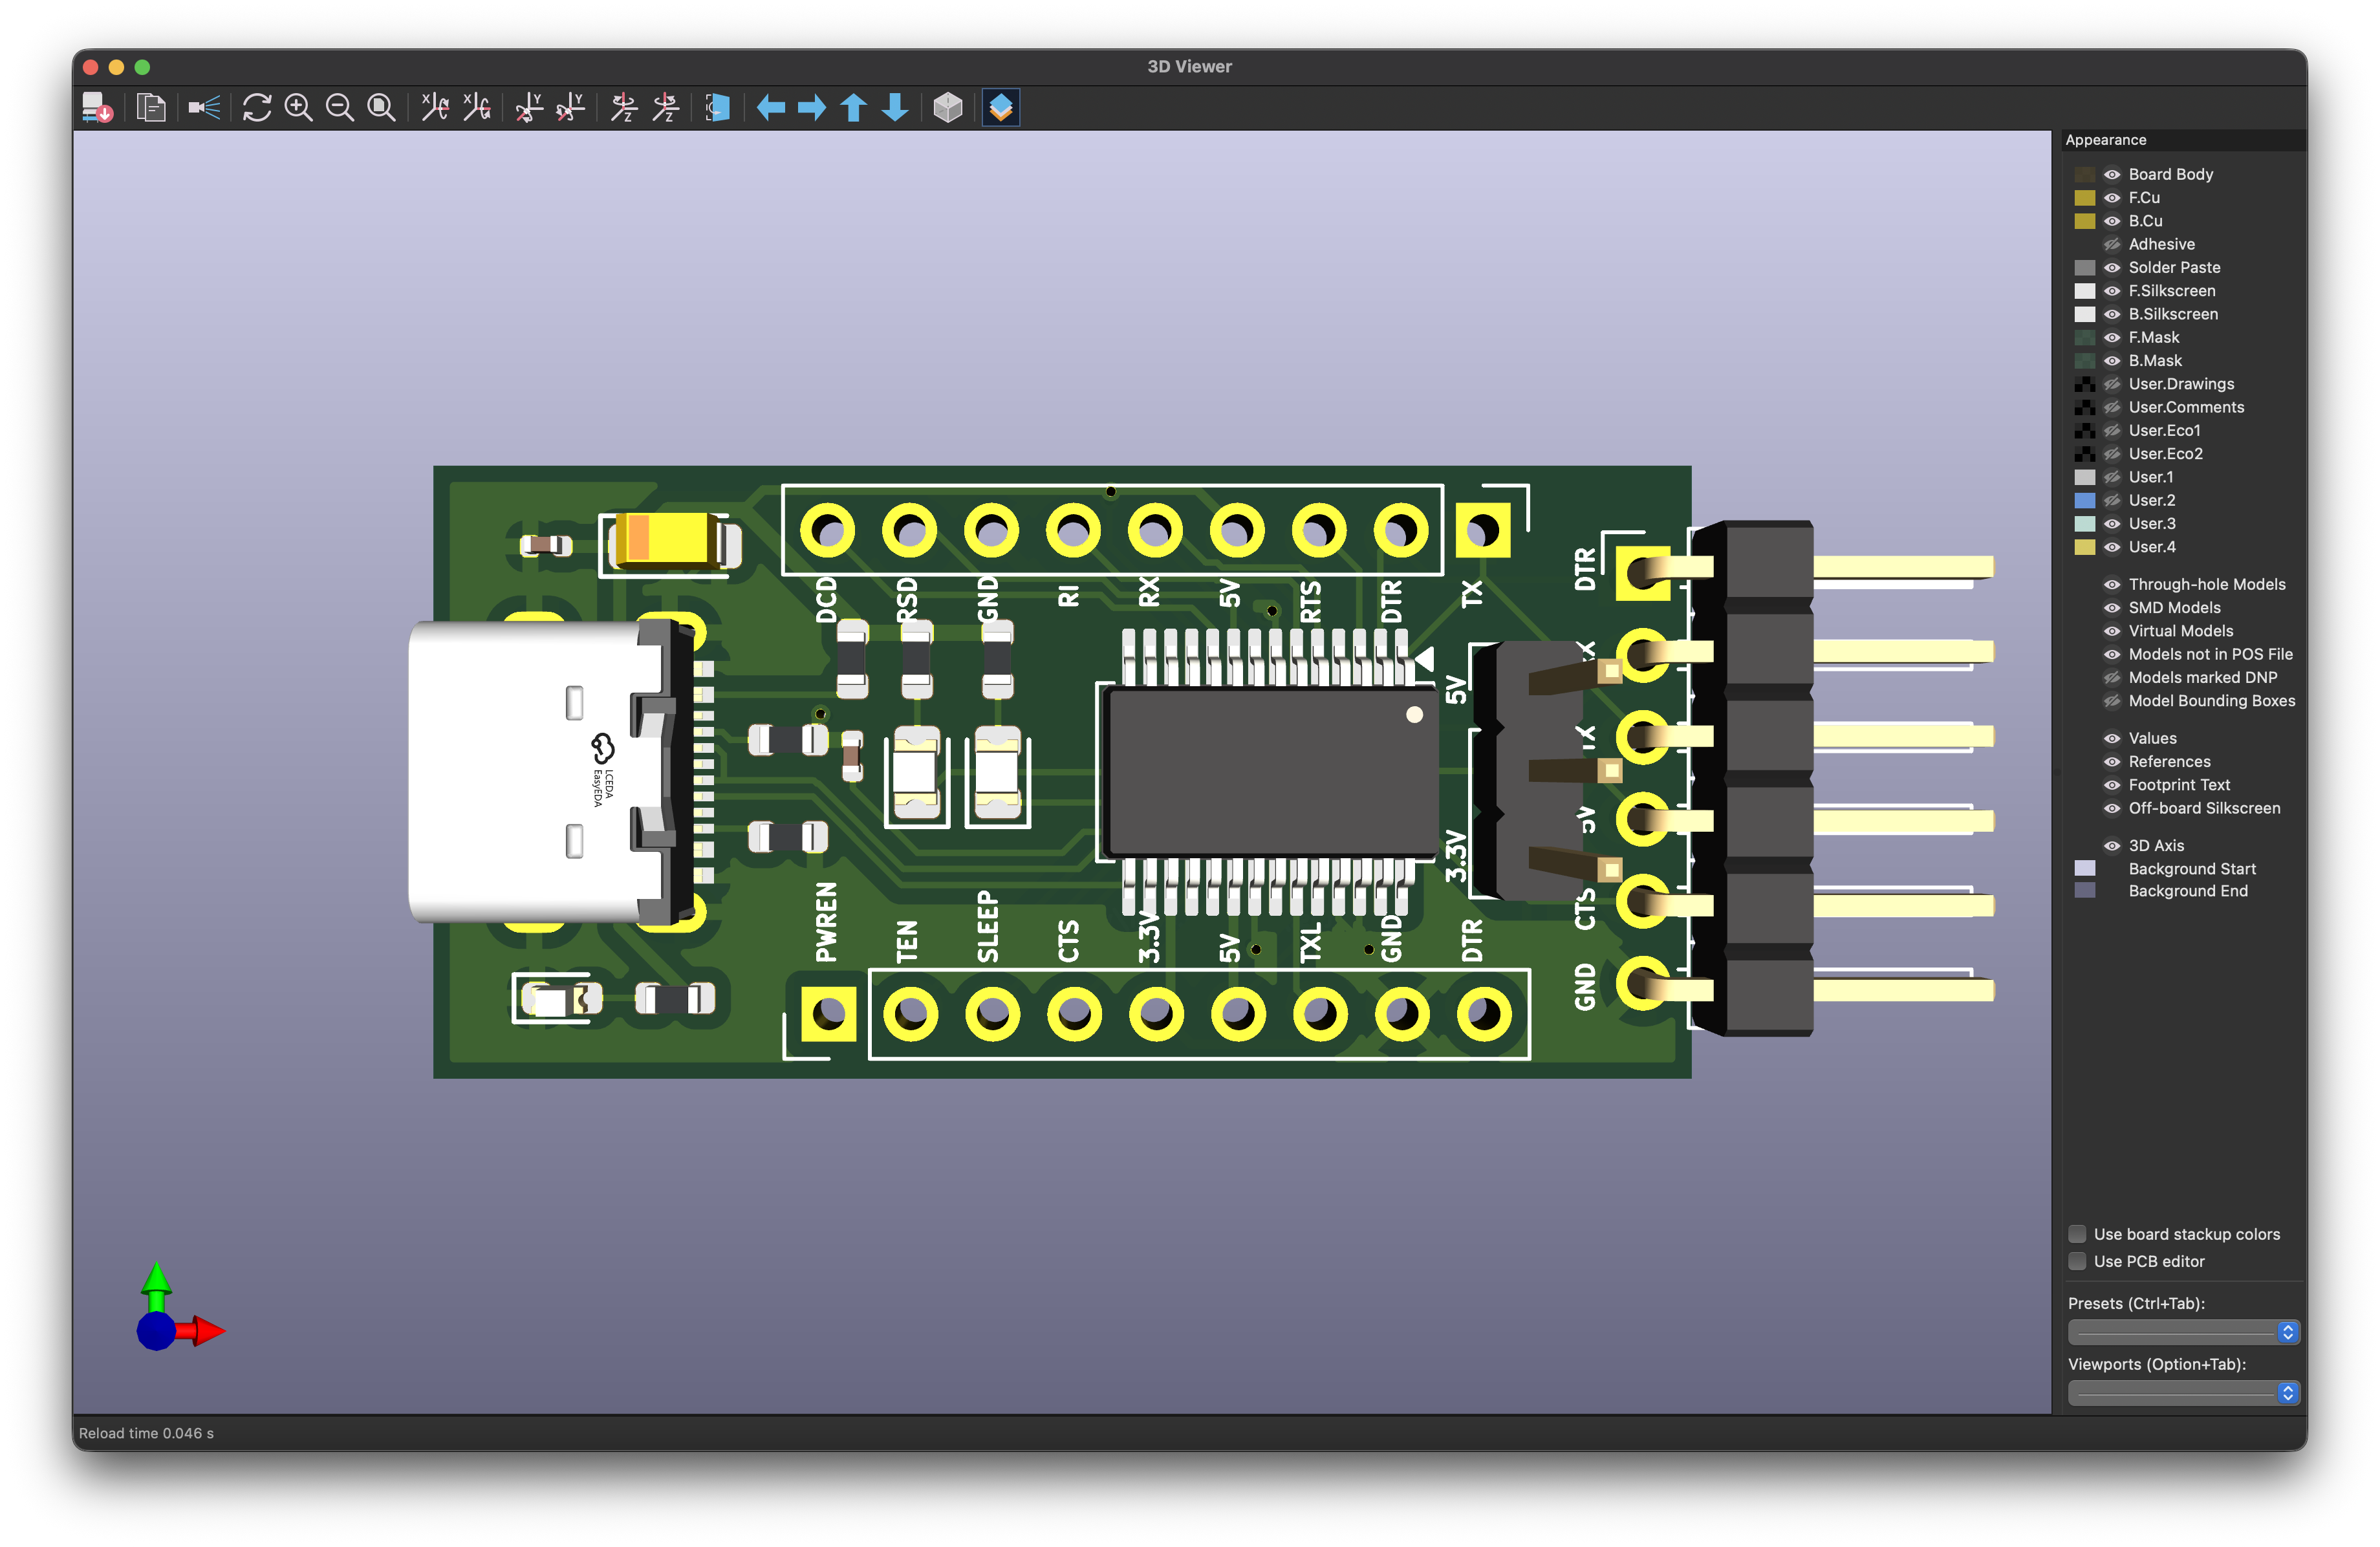The width and height of the screenshot is (2380, 1547).
Task: Rotate X clockwise with the first X-axis icon
Action: 435,107
